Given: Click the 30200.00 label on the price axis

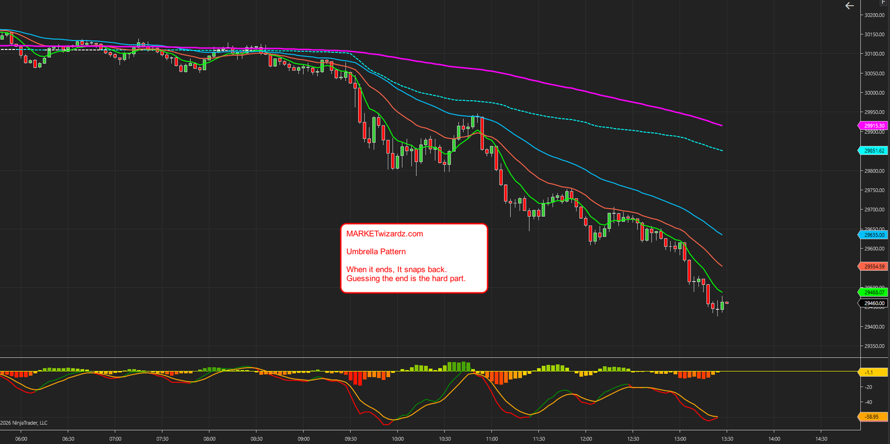Looking at the screenshot, I should tap(874, 15).
